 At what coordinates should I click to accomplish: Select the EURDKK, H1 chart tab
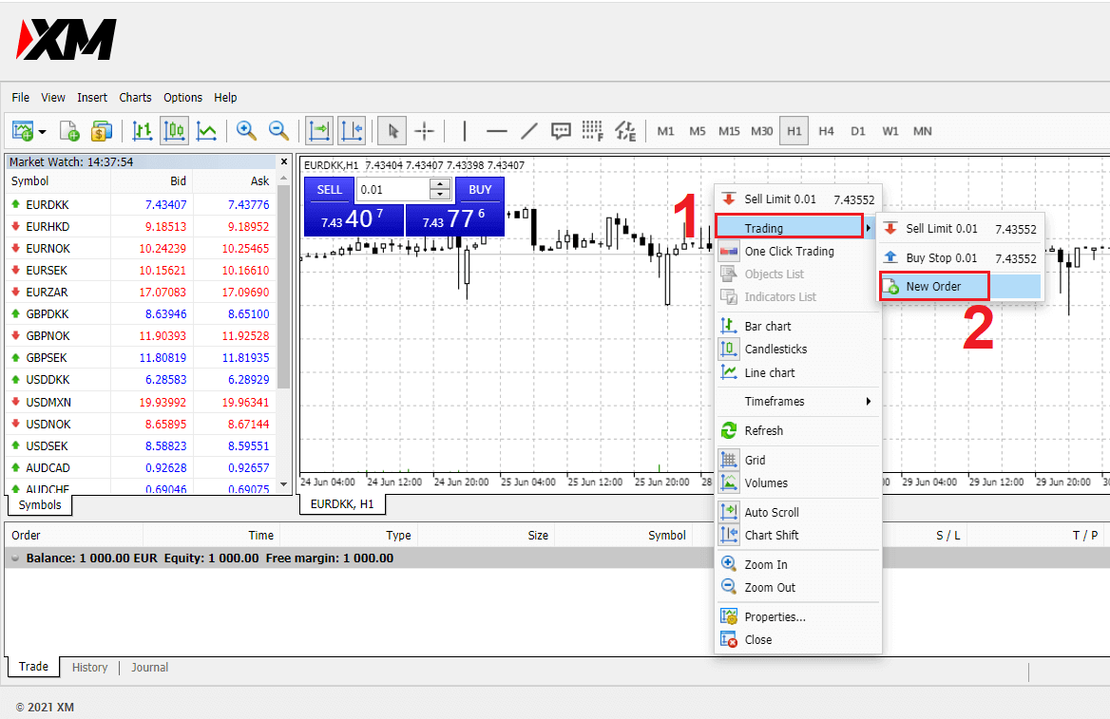(342, 503)
